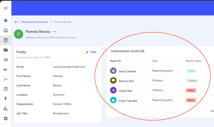Click the Scranton location value
Image resolution: width=214 pixels, height=127 pixels.
tap(59, 95)
